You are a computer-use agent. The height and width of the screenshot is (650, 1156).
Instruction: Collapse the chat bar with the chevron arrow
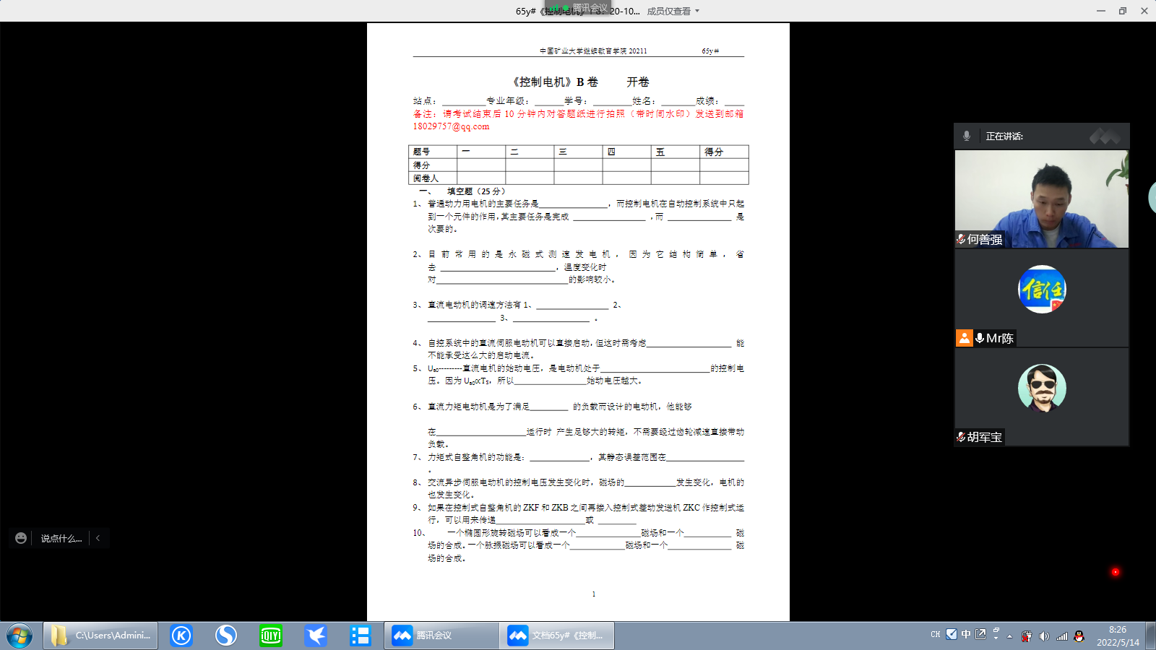pyautogui.click(x=98, y=538)
